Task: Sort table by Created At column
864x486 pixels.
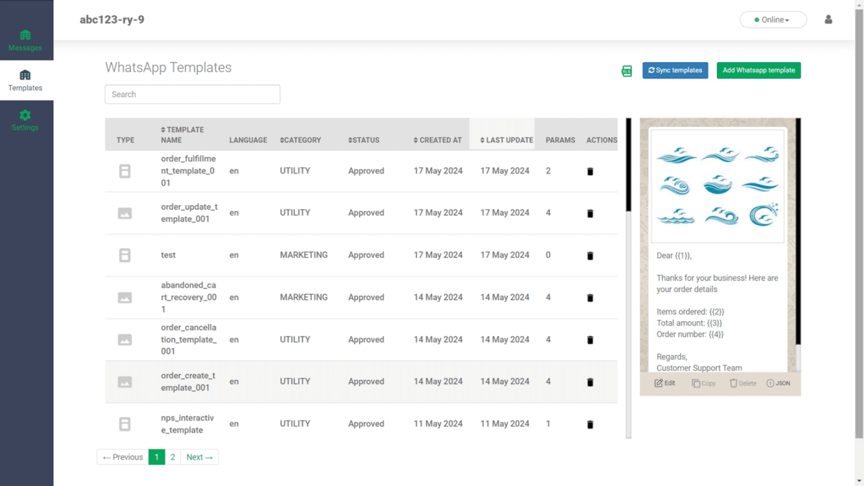Action: pos(437,140)
